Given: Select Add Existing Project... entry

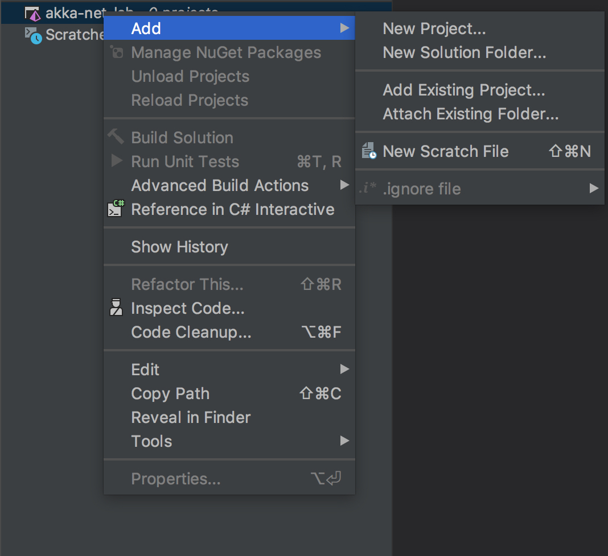Looking at the screenshot, I should pyautogui.click(x=463, y=90).
